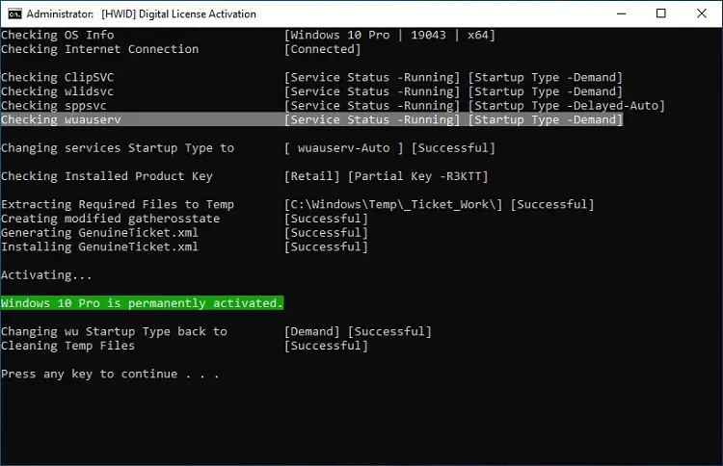Click the '[Connected]' status text
Screen dimensions: 723x466
point(322,49)
